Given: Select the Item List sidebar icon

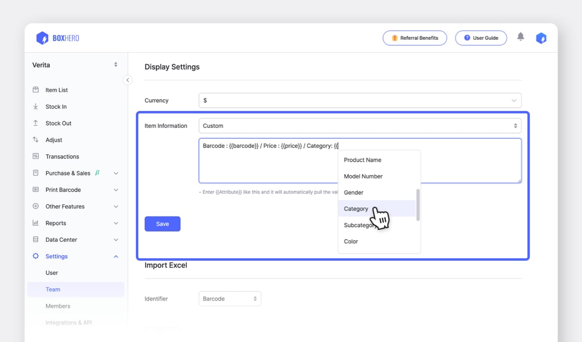Looking at the screenshot, I should (x=35, y=90).
